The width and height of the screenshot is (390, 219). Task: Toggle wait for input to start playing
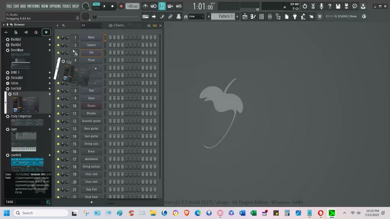point(154,6)
